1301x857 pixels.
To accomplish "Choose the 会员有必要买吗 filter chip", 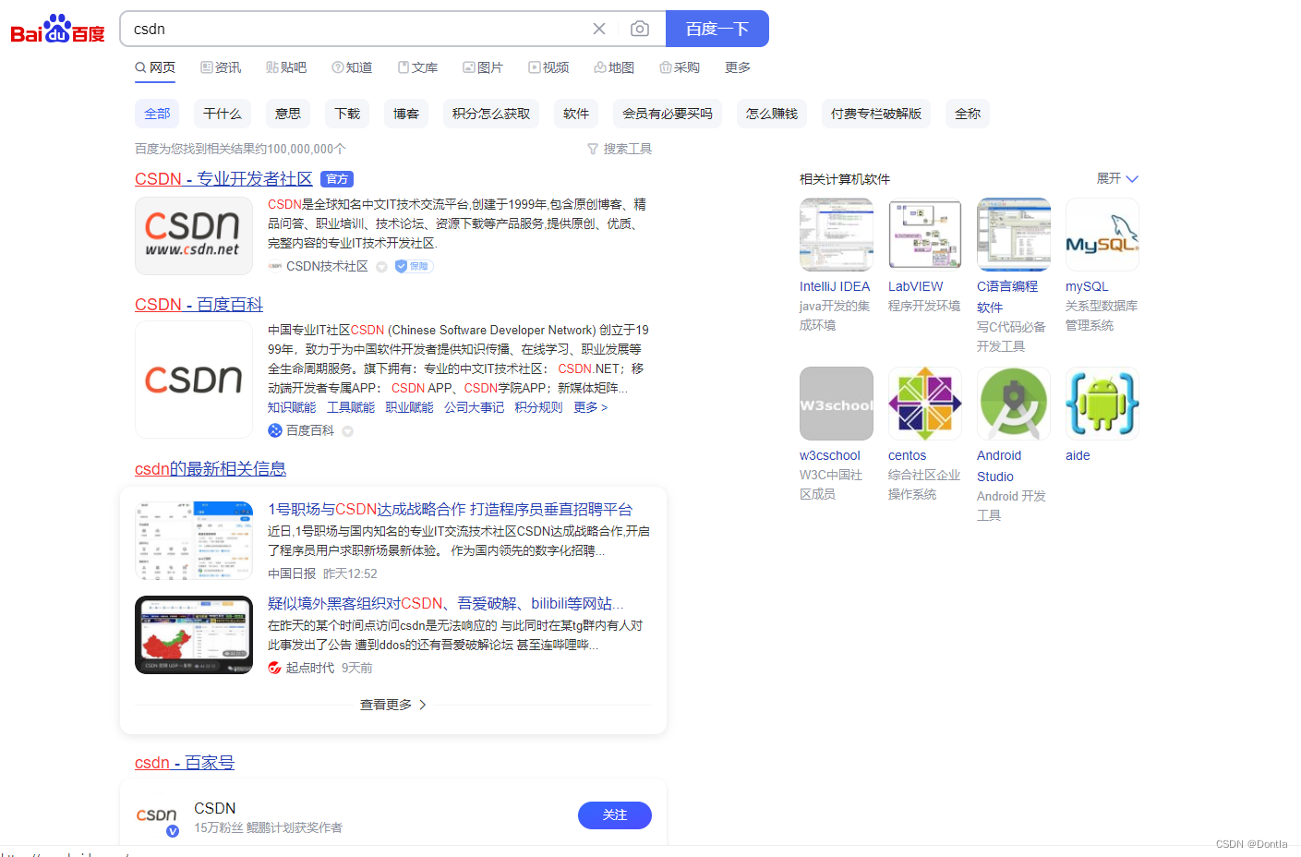I will coord(668,114).
